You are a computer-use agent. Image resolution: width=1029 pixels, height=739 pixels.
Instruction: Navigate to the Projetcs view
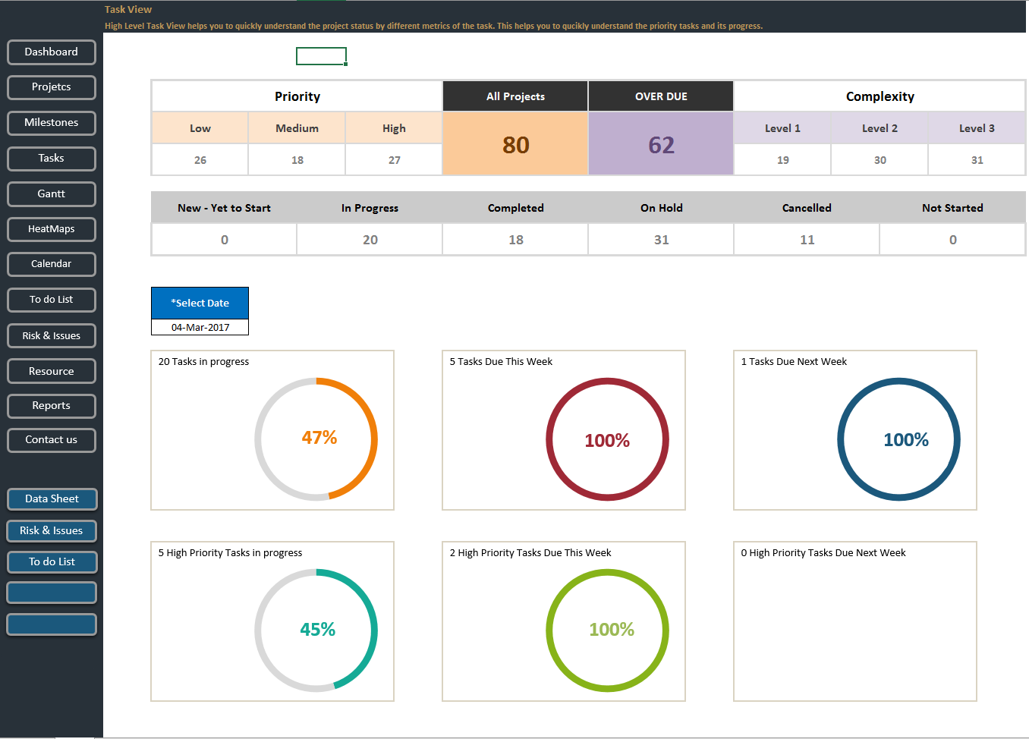(x=51, y=87)
